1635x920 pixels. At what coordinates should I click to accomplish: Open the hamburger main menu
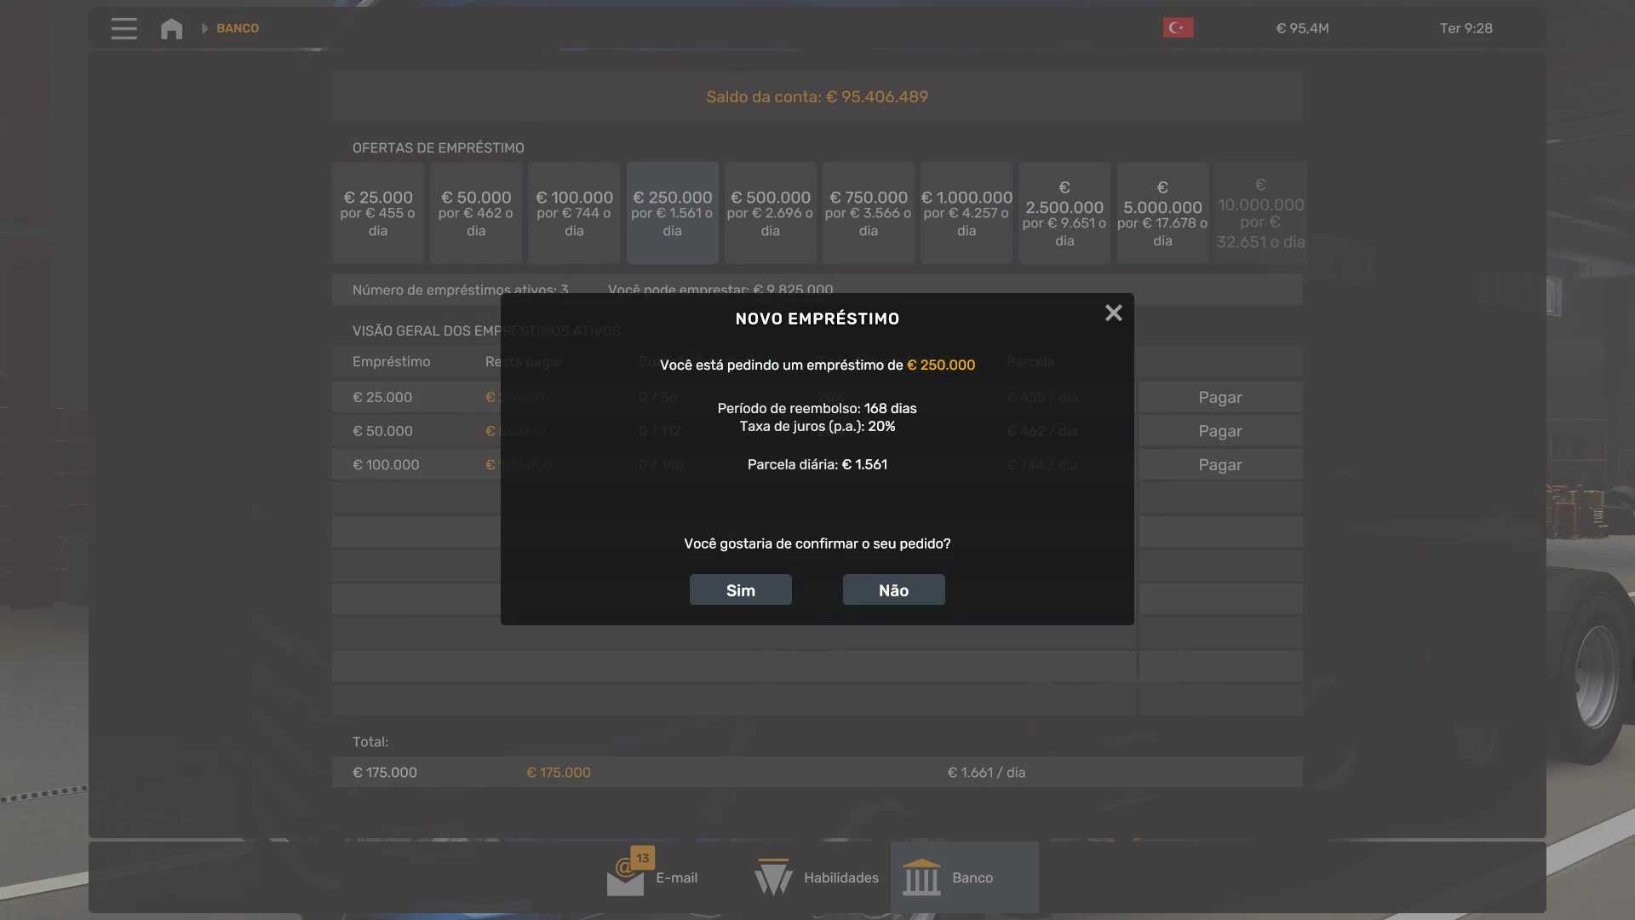[x=123, y=28]
